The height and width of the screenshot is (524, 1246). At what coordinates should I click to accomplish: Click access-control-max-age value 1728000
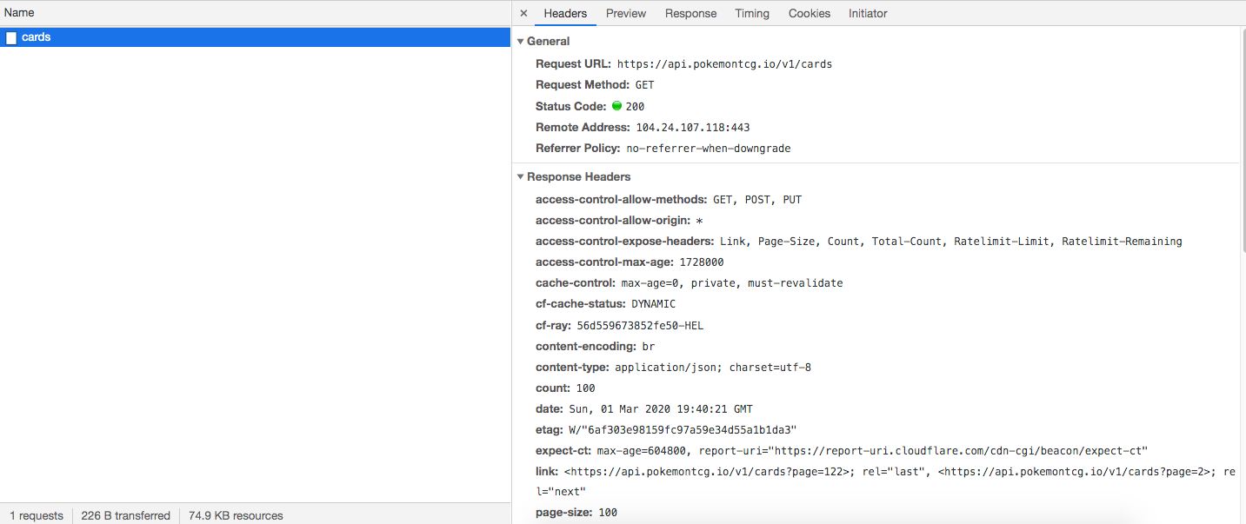coord(702,262)
